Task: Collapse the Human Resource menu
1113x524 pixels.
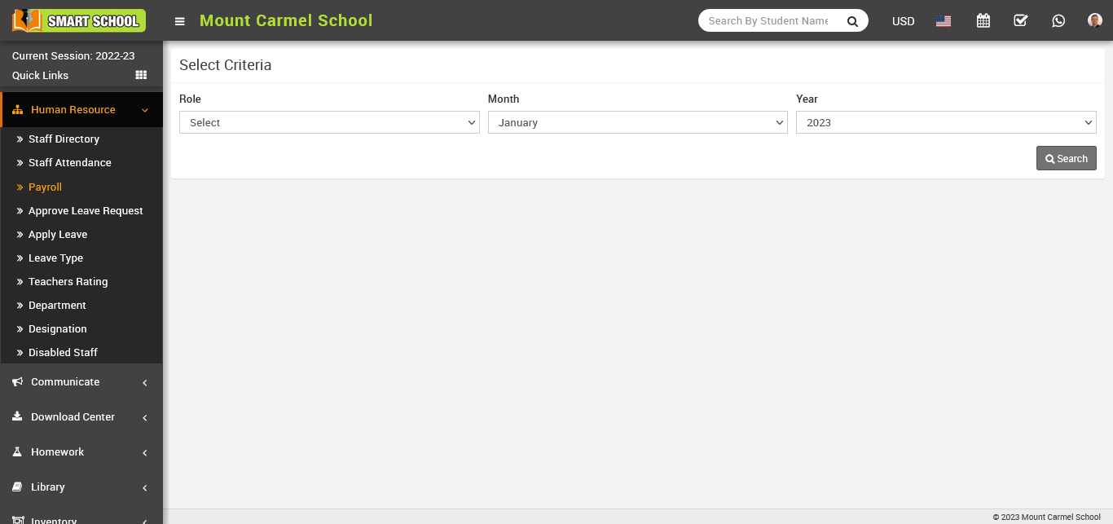Action: click(81, 110)
